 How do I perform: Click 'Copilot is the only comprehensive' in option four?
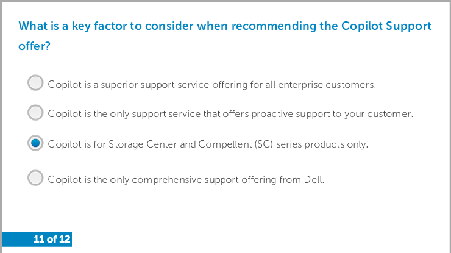point(125,180)
